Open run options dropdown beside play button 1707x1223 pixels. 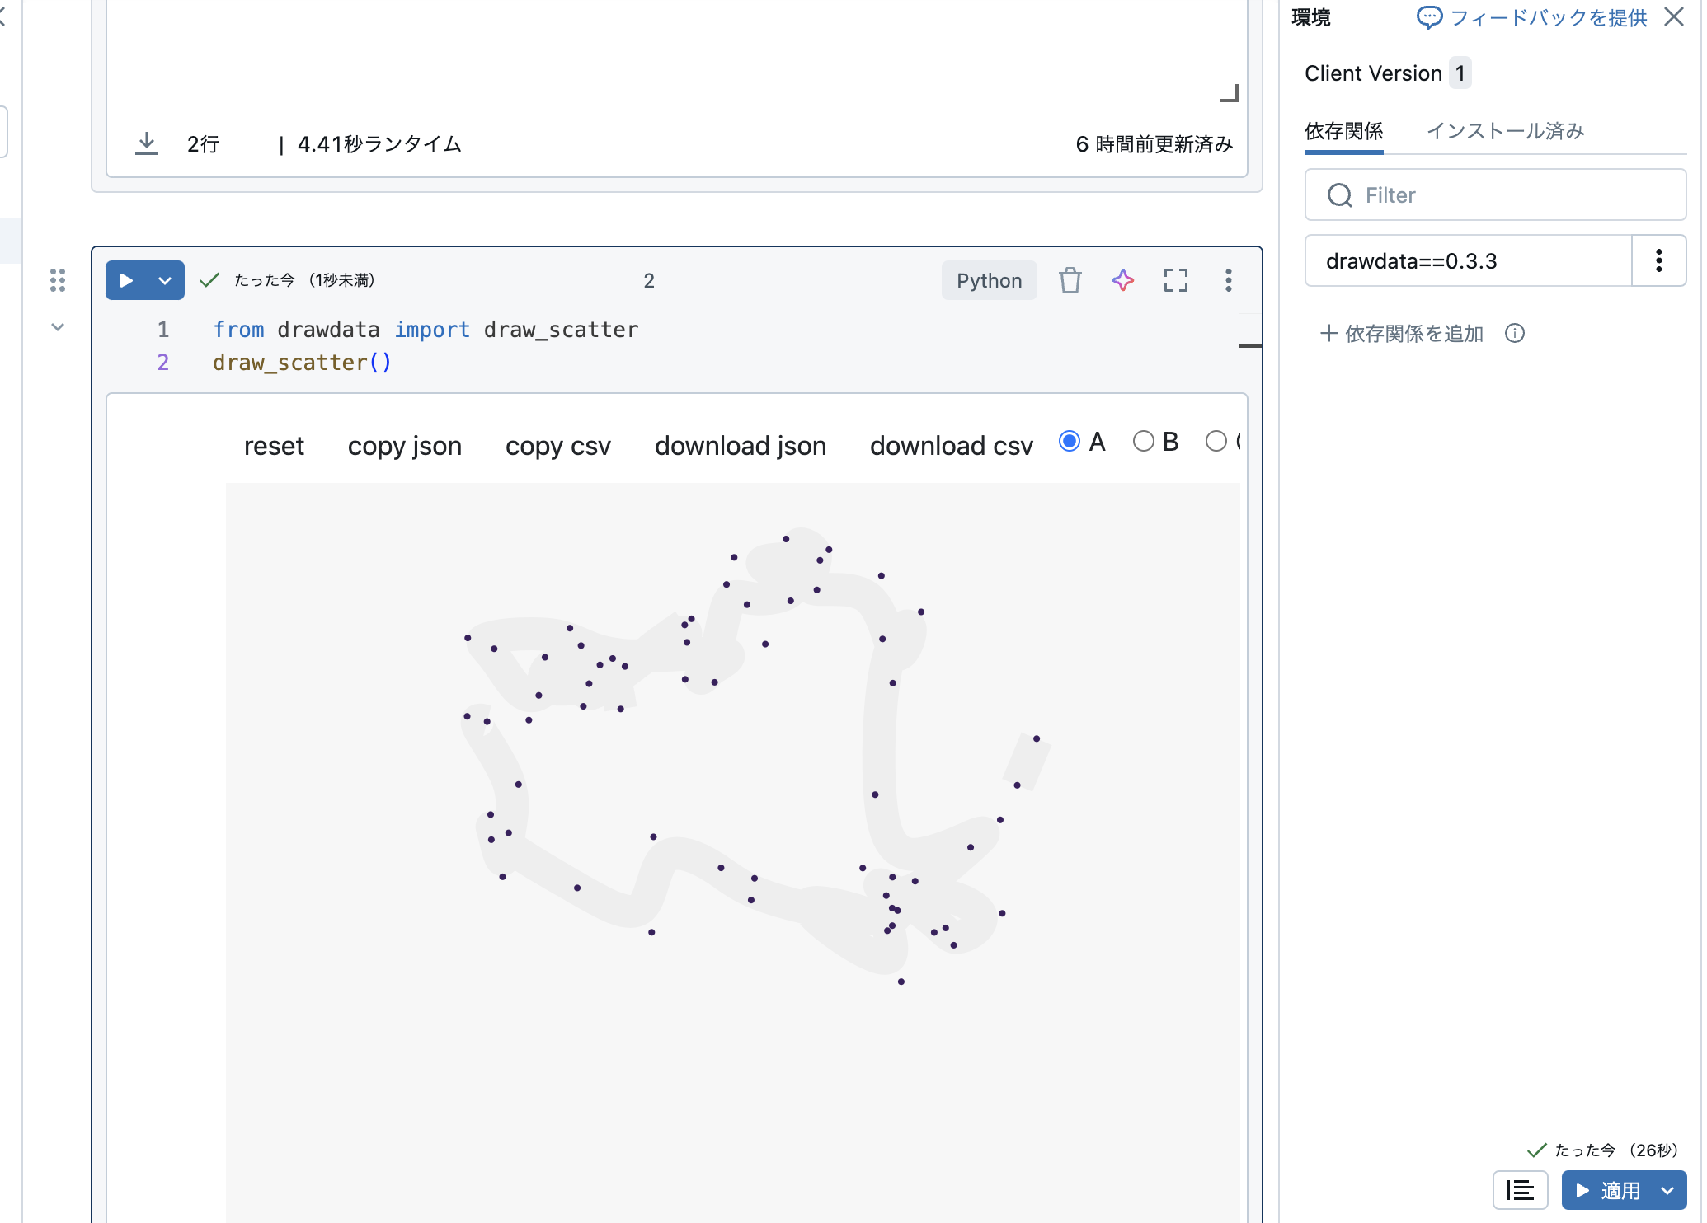click(165, 281)
